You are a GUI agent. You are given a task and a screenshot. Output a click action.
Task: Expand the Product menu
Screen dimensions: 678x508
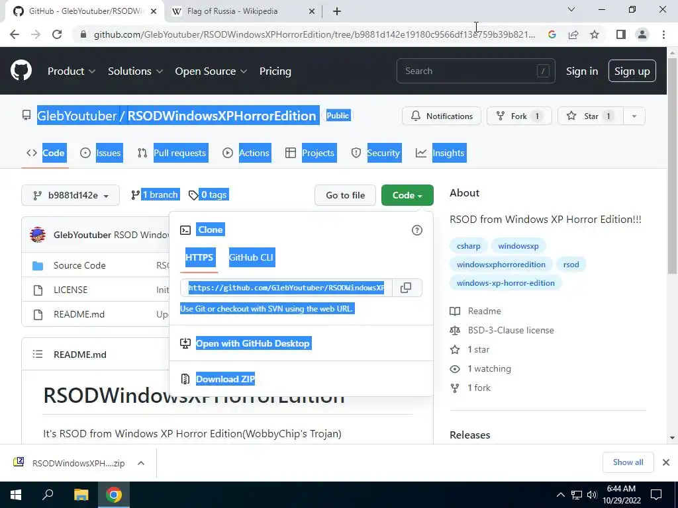coord(72,71)
